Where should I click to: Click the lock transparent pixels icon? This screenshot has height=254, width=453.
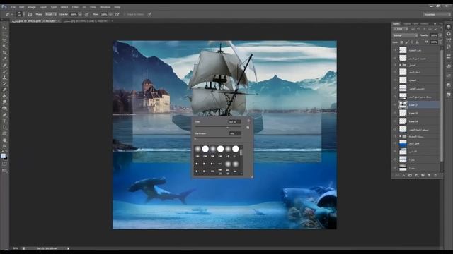[401, 42]
